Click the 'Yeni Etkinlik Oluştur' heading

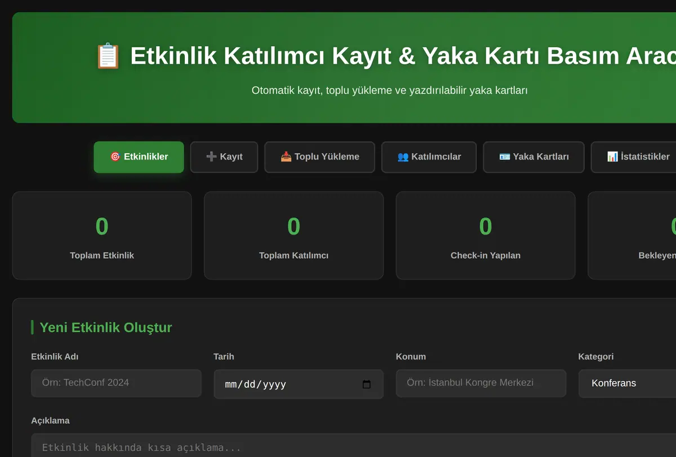(x=106, y=327)
